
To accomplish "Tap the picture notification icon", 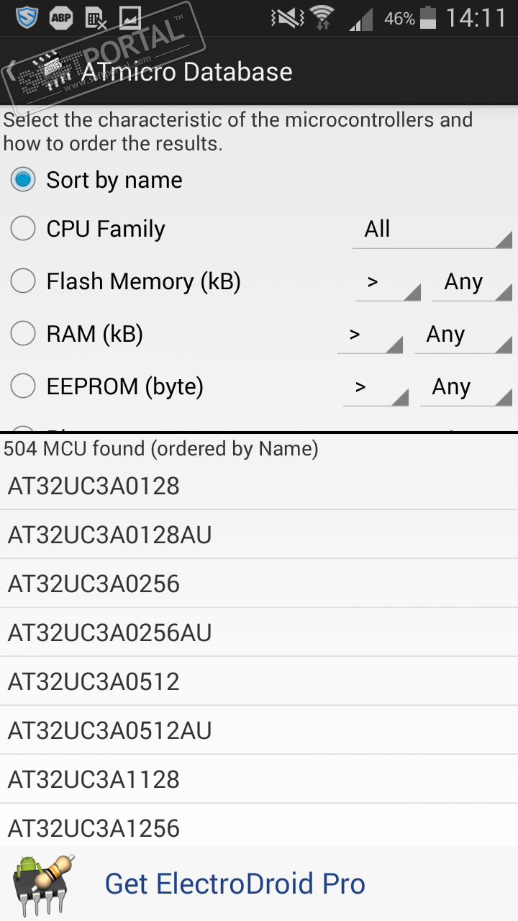I will coord(129,17).
